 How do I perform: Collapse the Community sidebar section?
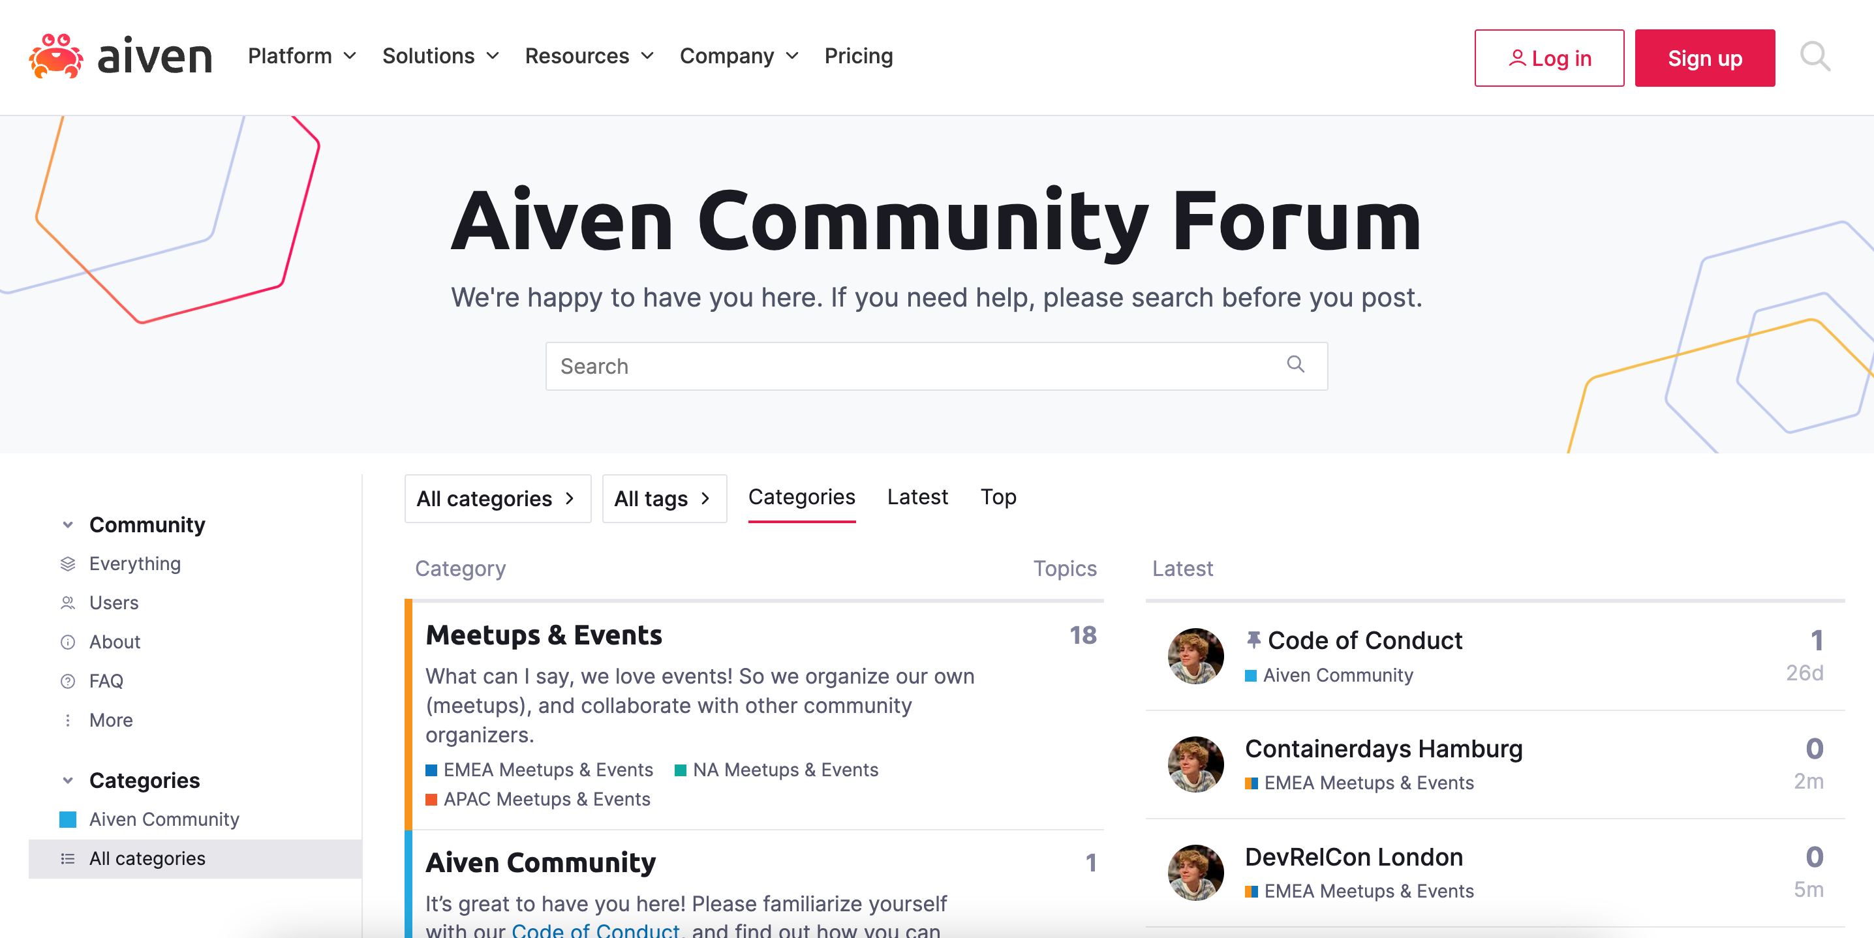click(68, 525)
